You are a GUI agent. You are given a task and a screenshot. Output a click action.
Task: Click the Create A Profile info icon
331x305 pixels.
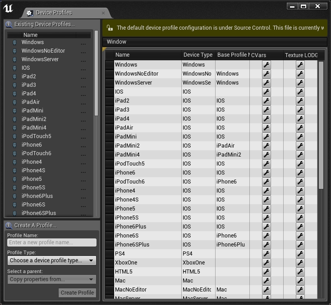(x=9, y=225)
